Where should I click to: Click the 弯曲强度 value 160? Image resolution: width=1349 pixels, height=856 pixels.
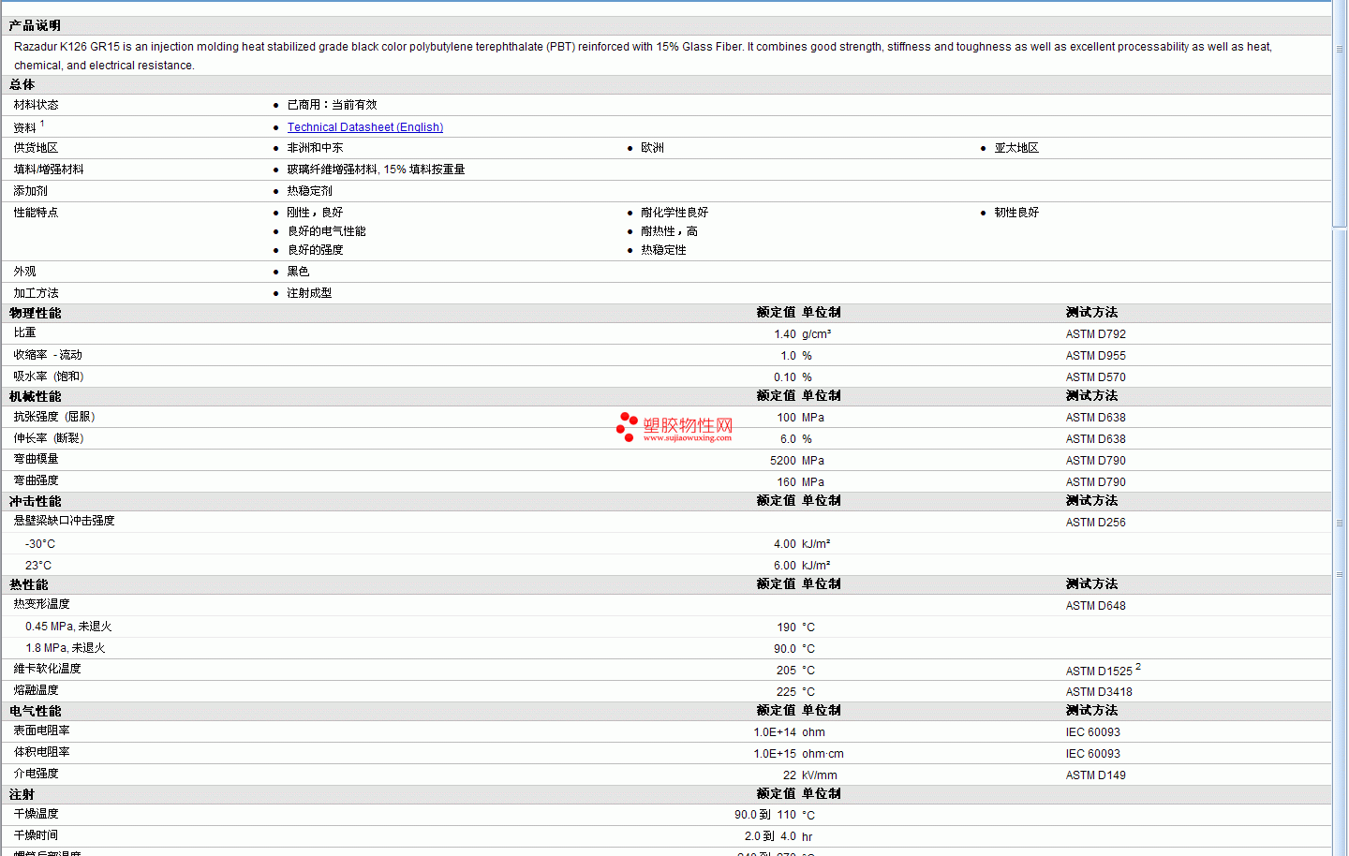[x=787, y=482]
